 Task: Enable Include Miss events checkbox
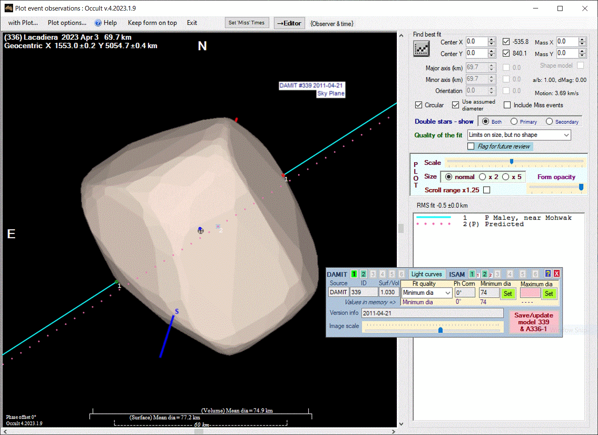507,105
